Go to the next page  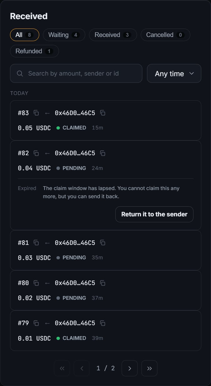click(129, 368)
